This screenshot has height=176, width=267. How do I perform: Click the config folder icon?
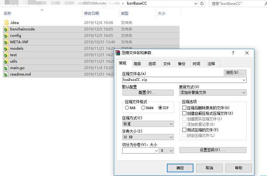(6, 35)
